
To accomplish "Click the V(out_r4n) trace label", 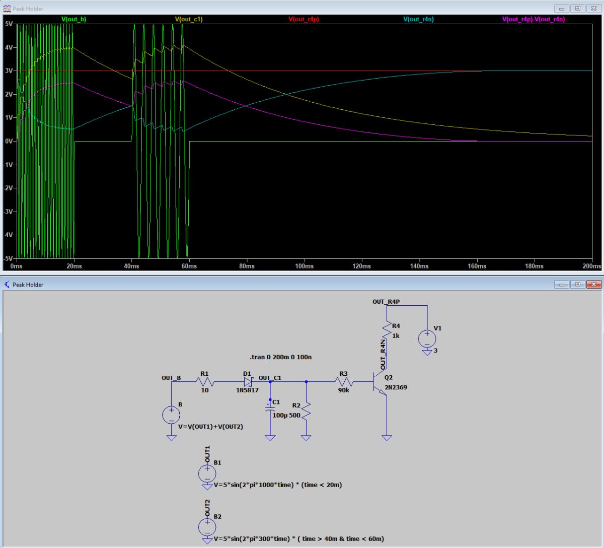I will click(418, 19).
